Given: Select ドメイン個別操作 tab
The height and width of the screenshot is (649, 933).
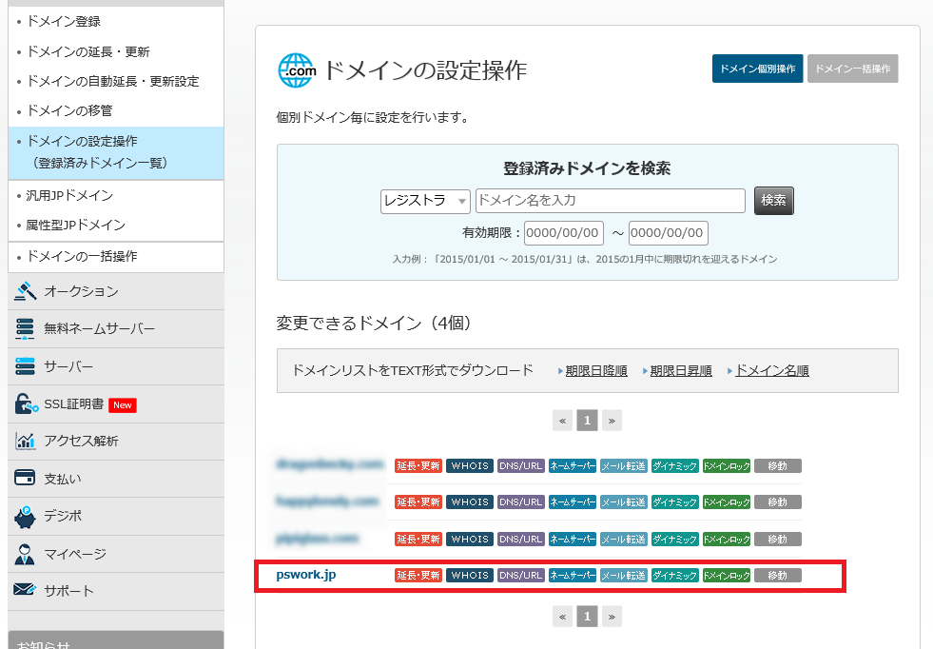Looking at the screenshot, I should coord(757,69).
